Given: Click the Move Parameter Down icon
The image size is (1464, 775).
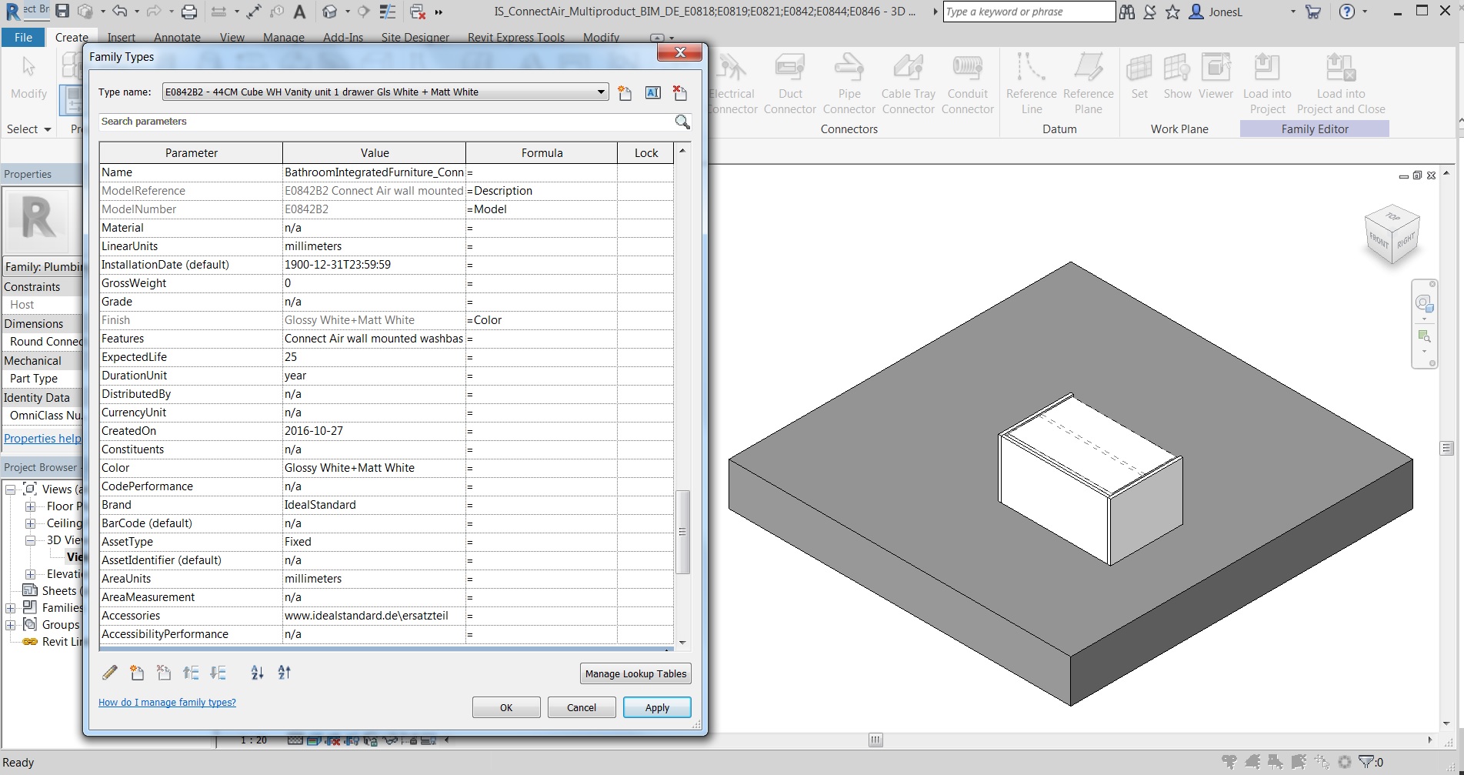Looking at the screenshot, I should [x=218, y=673].
